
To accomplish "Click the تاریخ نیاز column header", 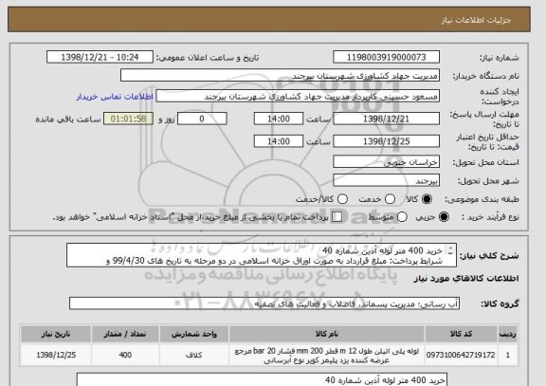I will point(56,334).
